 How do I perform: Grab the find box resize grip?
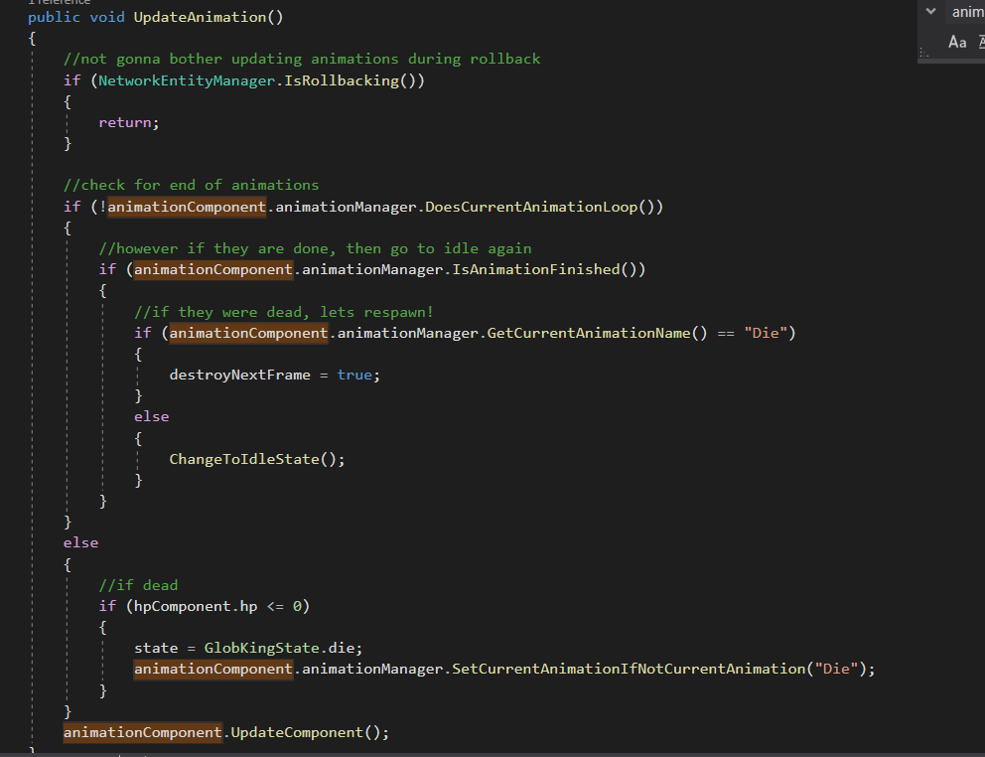pyautogui.click(x=923, y=54)
